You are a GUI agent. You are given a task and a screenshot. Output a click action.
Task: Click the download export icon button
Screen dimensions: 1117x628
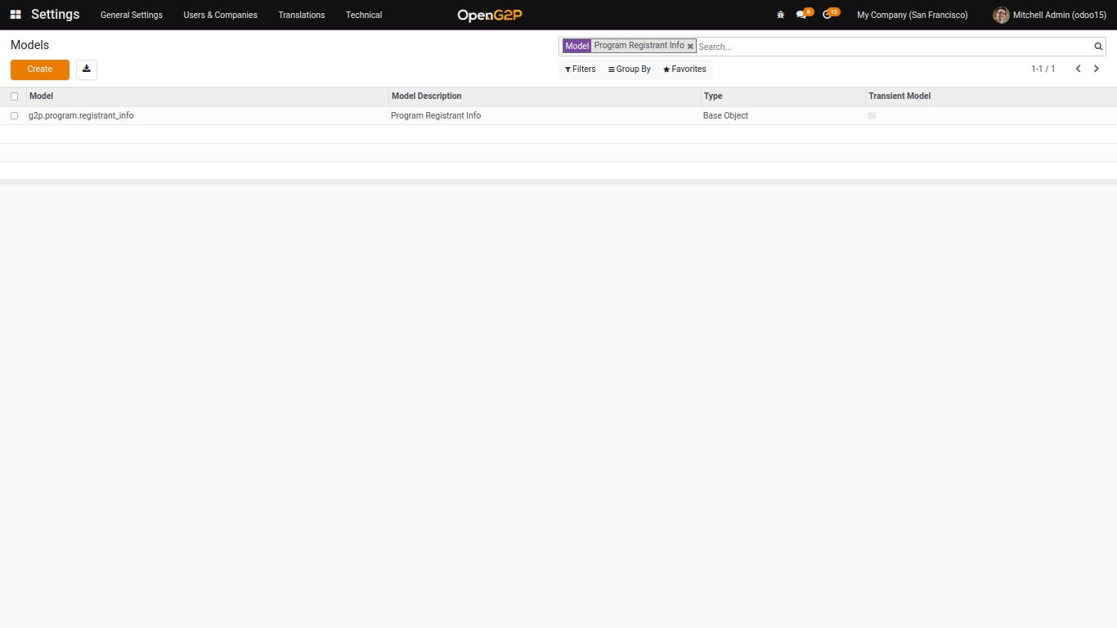[87, 70]
